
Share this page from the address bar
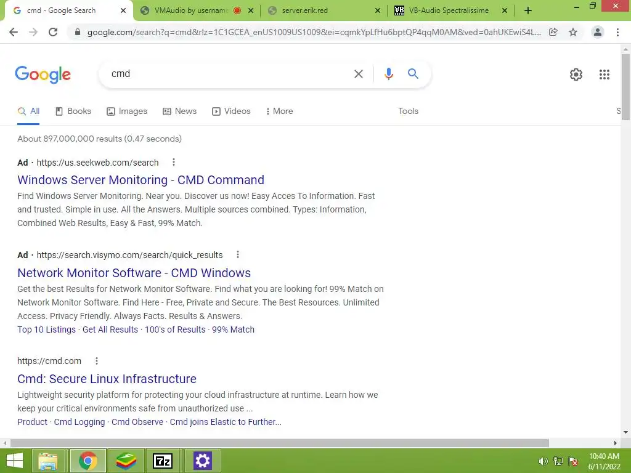(553, 32)
